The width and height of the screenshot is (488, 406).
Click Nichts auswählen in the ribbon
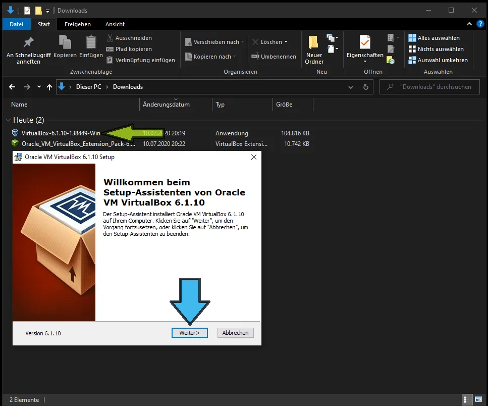436,49
